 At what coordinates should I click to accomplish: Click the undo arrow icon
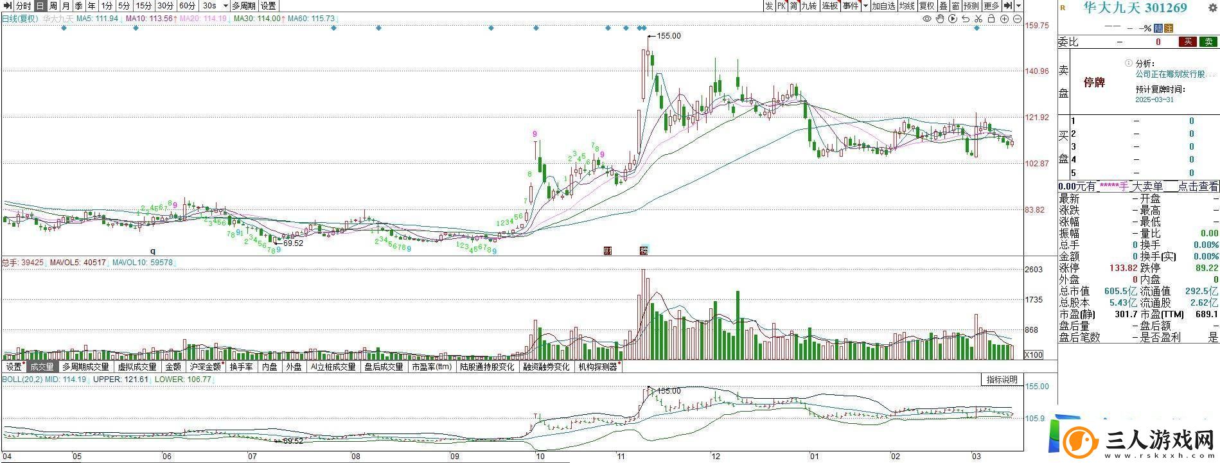click(965, 19)
